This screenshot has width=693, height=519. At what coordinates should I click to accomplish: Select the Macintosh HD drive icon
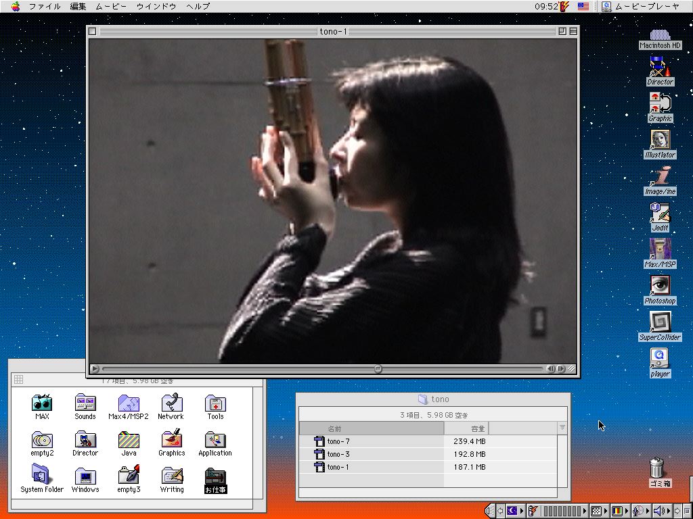click(660, 35)
